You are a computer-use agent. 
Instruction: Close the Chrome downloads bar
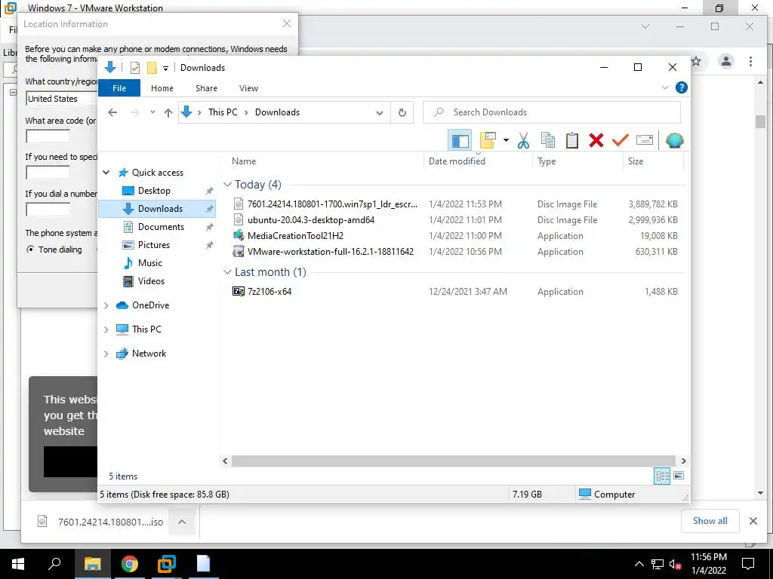click(753, 521)
